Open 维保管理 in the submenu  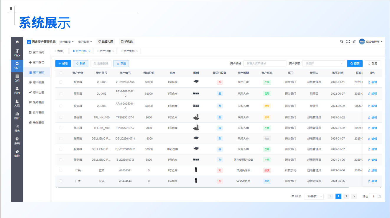pos(37,122)
